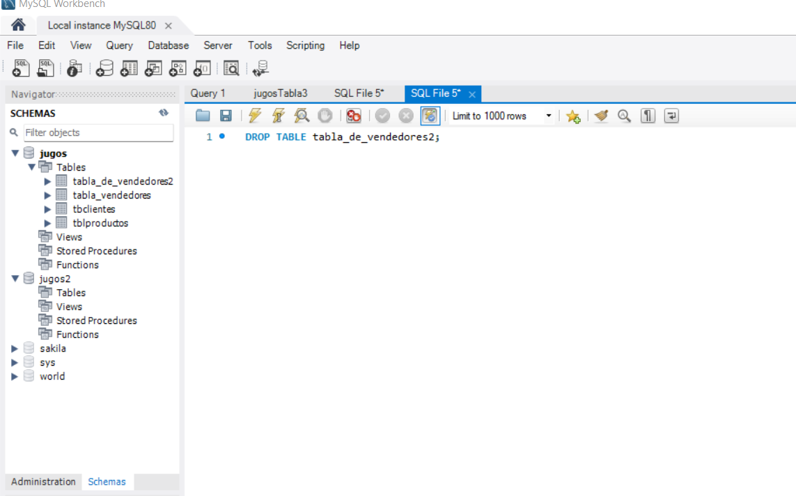Execute the script with the lightning bolt
796x496 pixels.
[x=255, y=116]
